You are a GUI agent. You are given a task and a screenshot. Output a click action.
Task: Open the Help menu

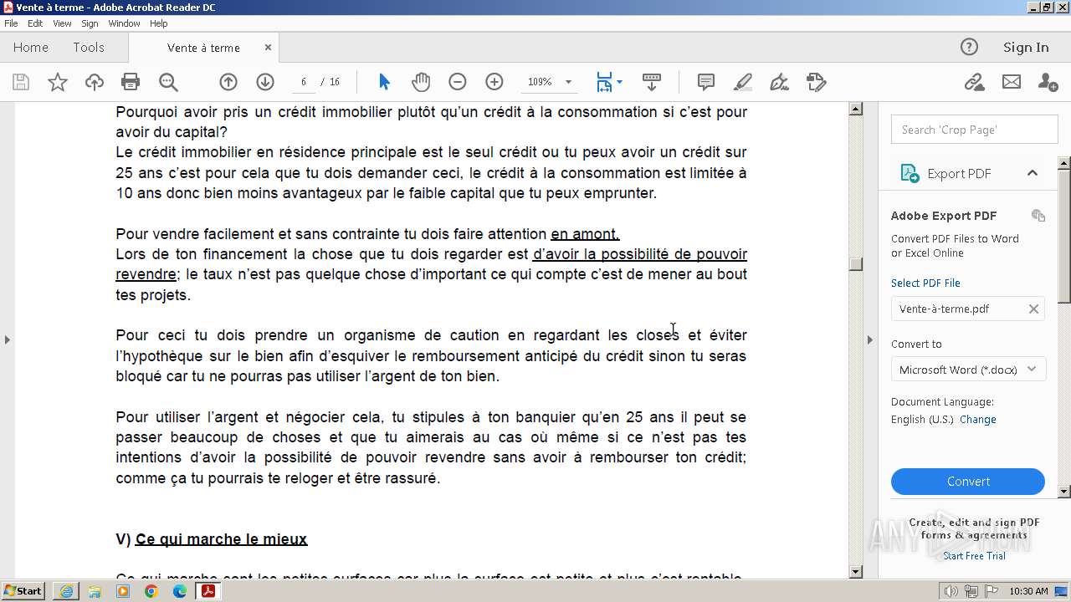159,23
